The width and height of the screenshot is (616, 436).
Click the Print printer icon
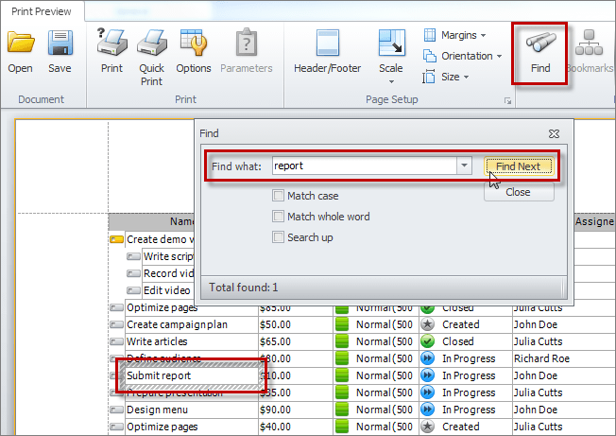[112, 44]
